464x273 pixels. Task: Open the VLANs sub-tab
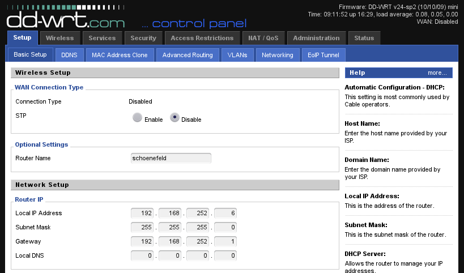pyautogui.click(x=237, y=55)
